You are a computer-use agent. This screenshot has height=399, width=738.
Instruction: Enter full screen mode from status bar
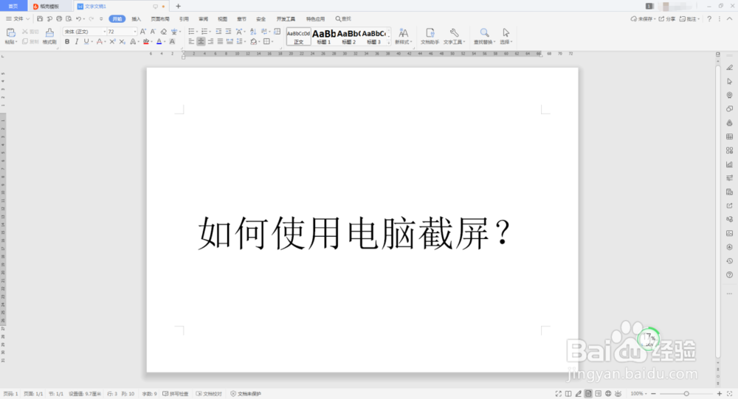558,394
